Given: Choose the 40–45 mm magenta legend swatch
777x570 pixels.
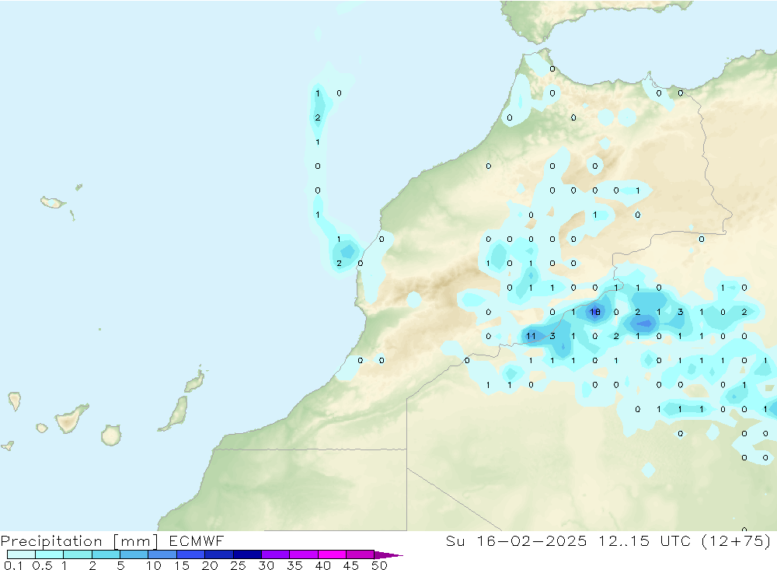Looking at the screenshot, I should pyautogui.click(x=332, y=554).
